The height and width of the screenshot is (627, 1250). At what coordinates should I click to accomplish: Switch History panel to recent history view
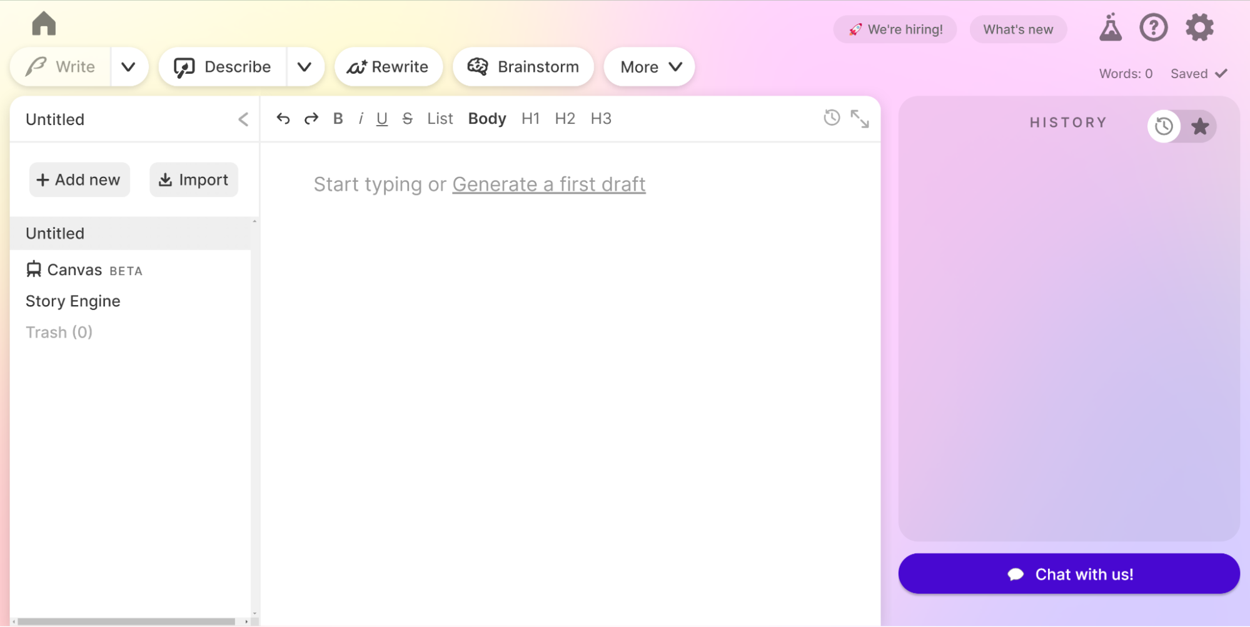(x=1164, y=127)
